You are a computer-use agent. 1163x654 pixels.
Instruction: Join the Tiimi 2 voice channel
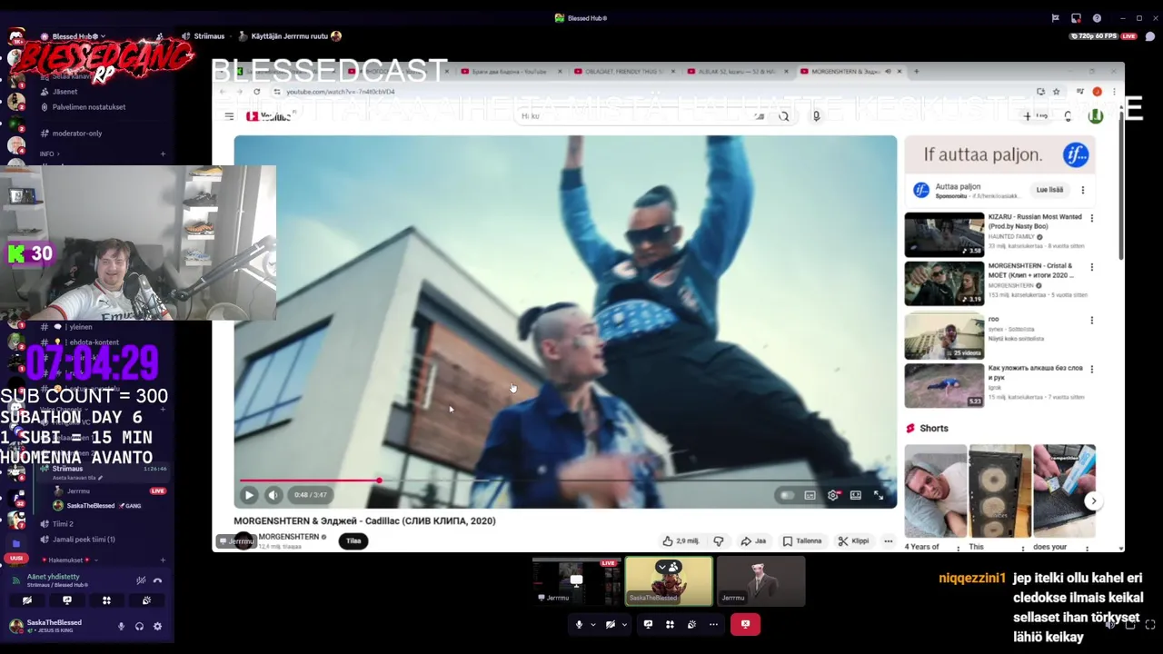[63, 524]
